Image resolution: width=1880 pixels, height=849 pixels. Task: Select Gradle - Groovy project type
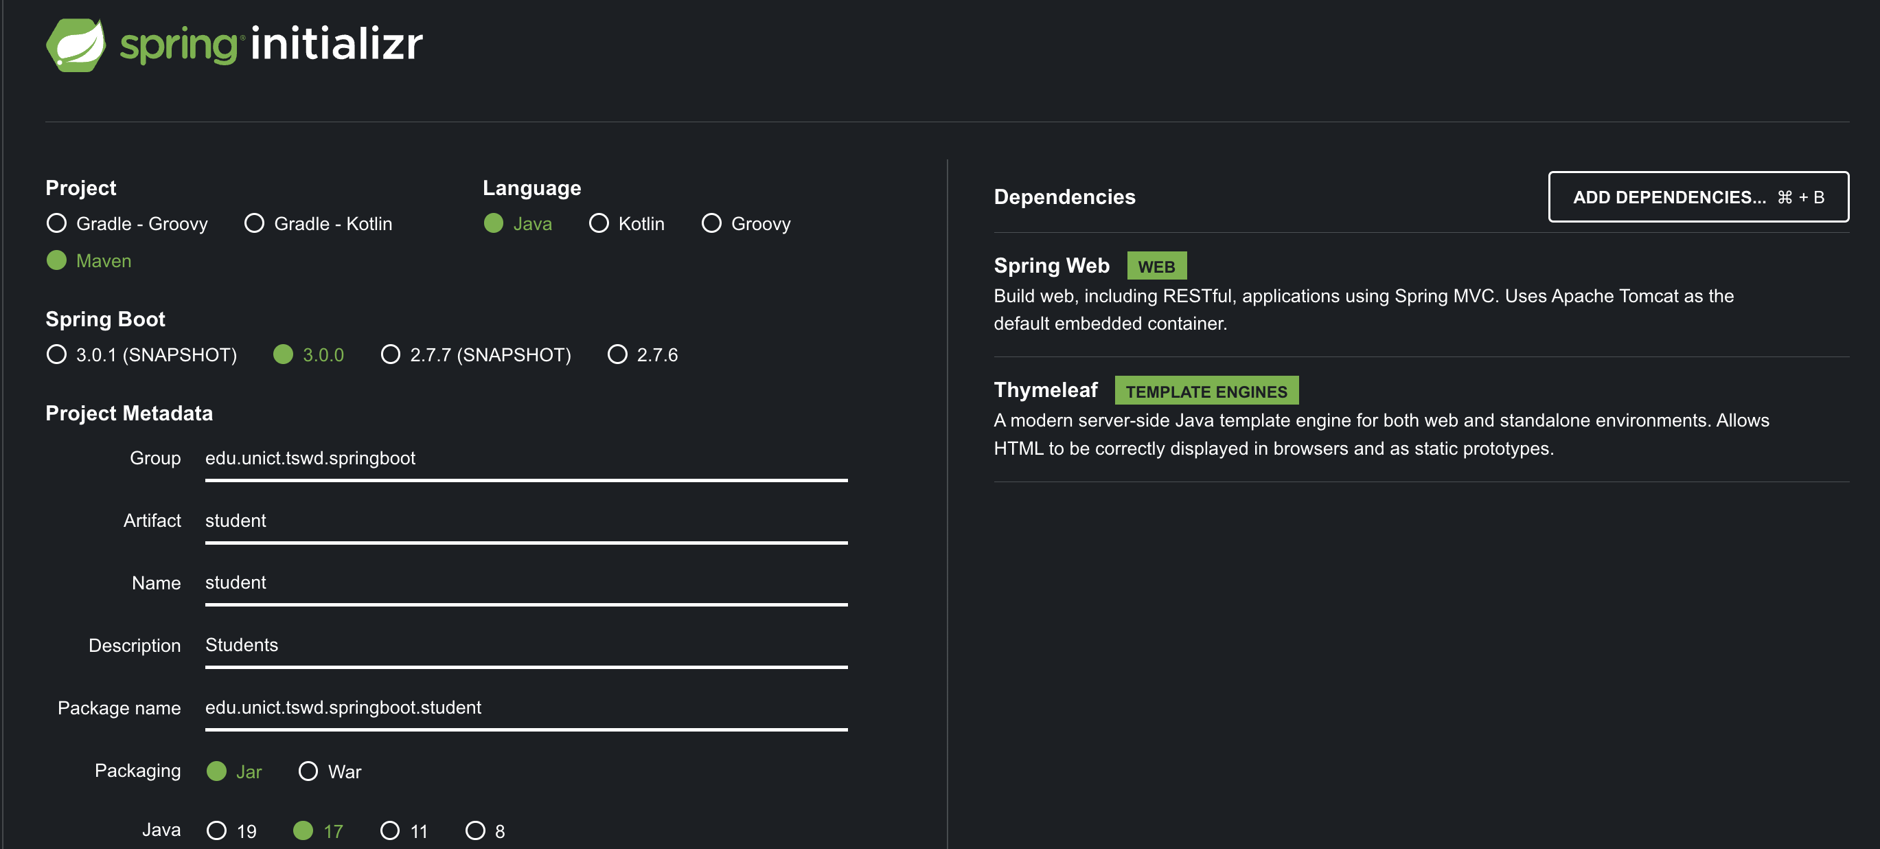(56, 223)
